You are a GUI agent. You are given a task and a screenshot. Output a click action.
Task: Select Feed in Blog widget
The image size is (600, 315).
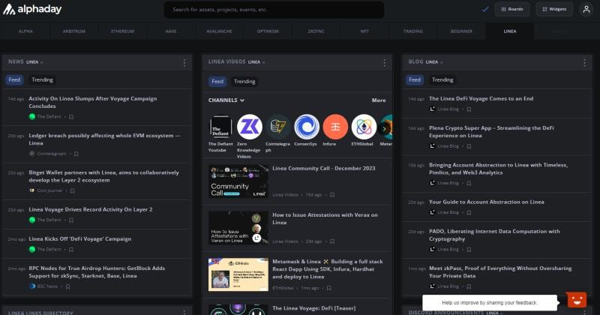[x=415, y=79]
